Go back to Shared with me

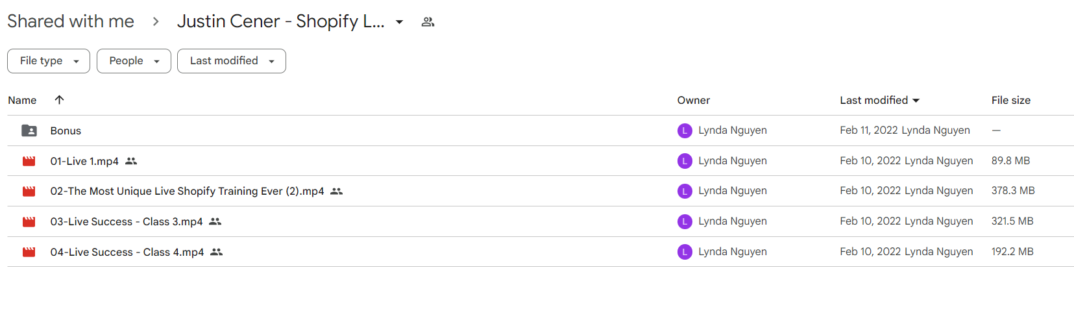tap(71, 21)
